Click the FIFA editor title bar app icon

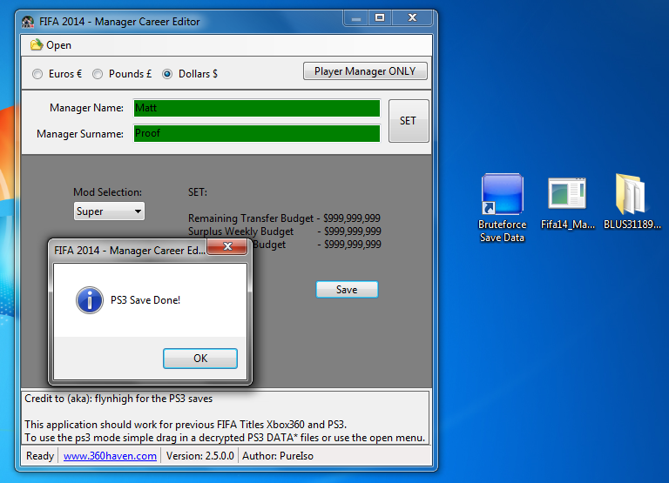click(x=28, y=22)
